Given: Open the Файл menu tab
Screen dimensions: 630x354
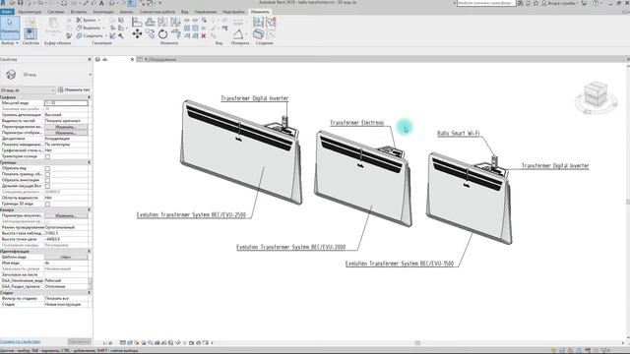Looking at the screenshot, I should 7,12.
